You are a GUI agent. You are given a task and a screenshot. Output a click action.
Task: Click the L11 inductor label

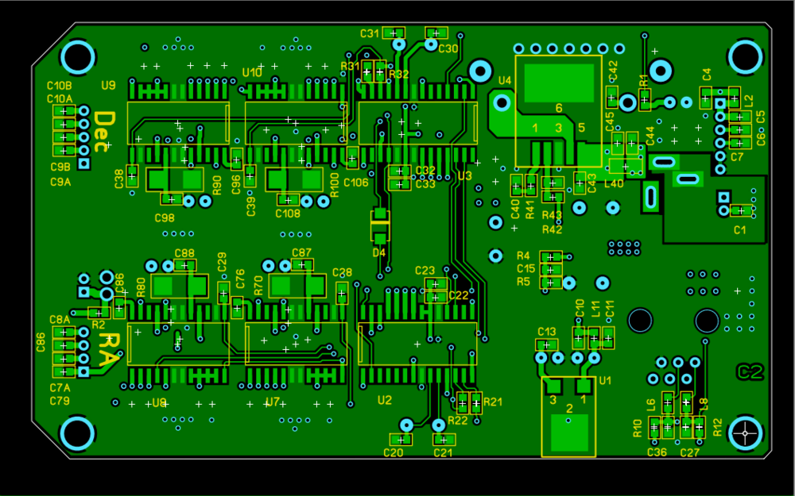tap(596, 308)
